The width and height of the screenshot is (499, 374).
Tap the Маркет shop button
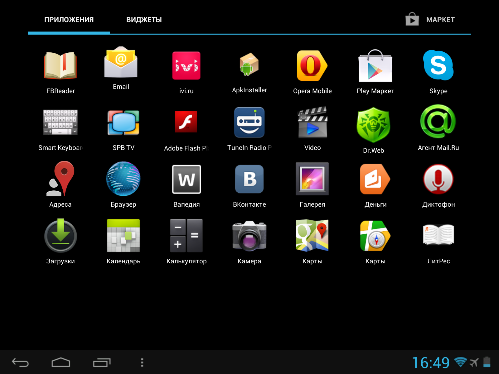point(430,20)
